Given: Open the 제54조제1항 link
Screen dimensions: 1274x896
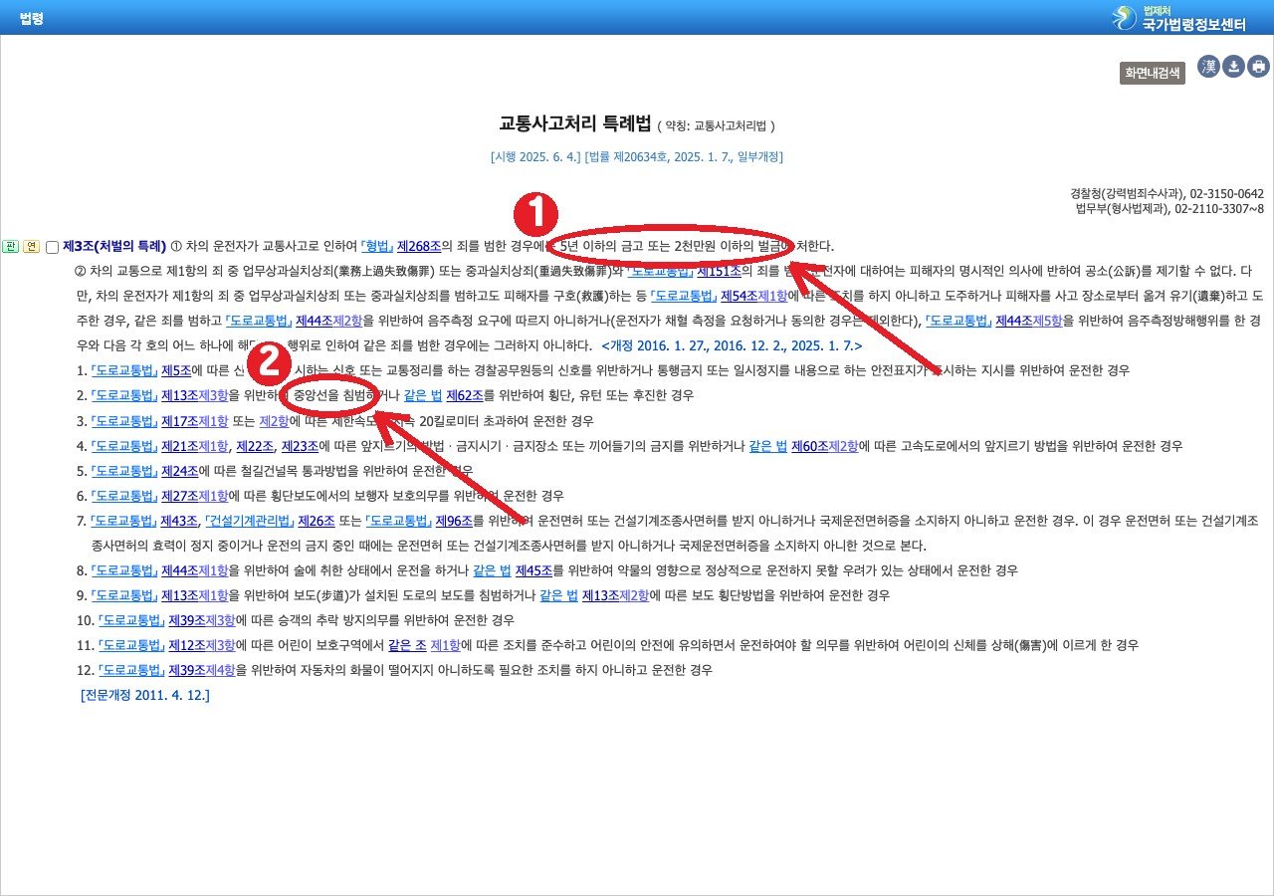Looking at the screenshot, I should [753, 296].
